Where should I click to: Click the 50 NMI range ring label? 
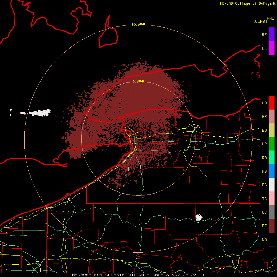(x=138, y=82)
